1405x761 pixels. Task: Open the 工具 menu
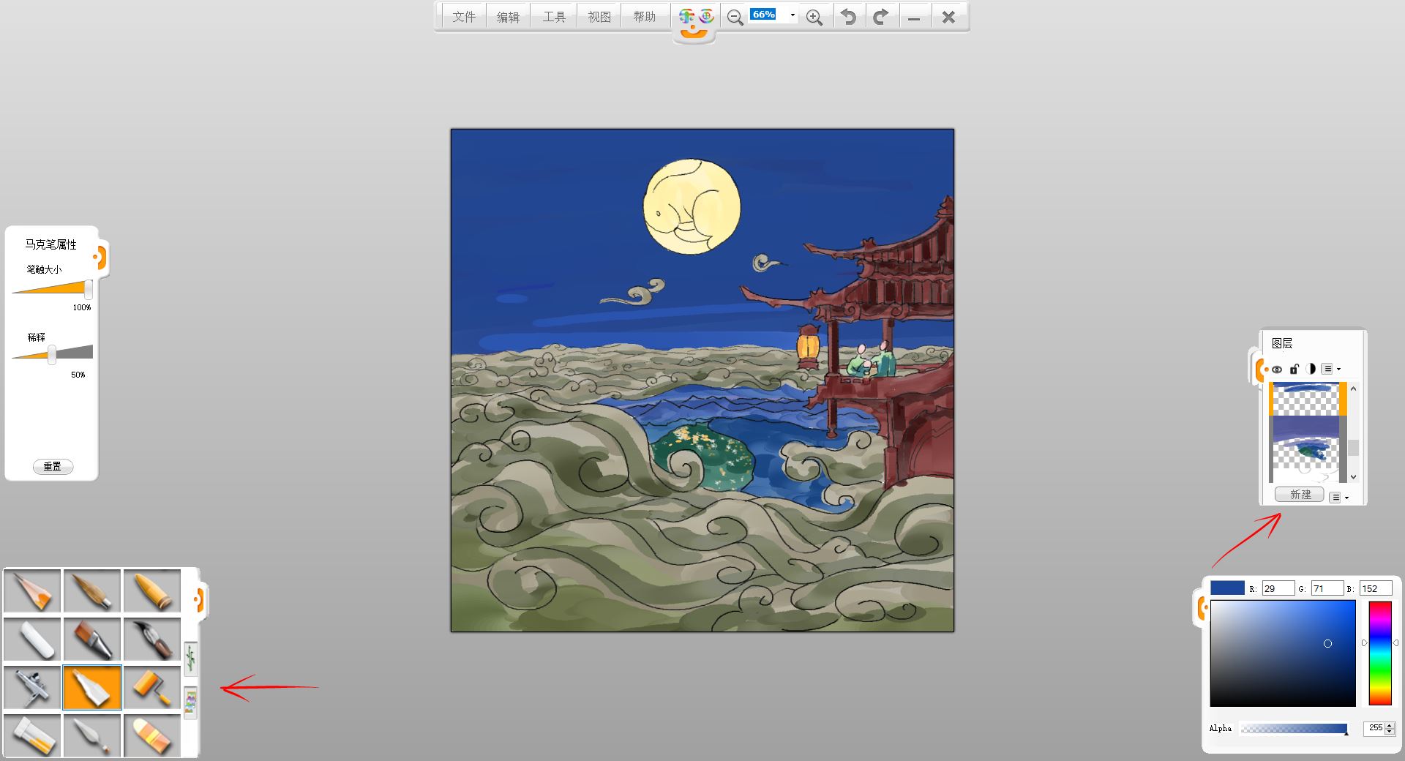click(554, 17)
